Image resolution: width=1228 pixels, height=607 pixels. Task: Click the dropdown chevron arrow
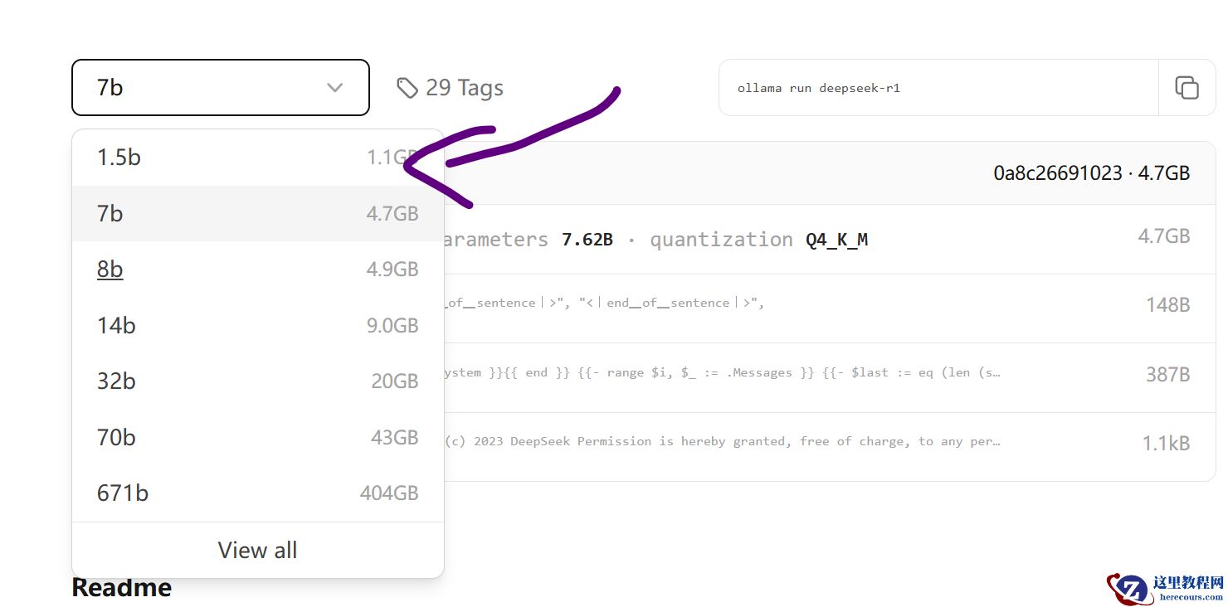tap(334, 87)
